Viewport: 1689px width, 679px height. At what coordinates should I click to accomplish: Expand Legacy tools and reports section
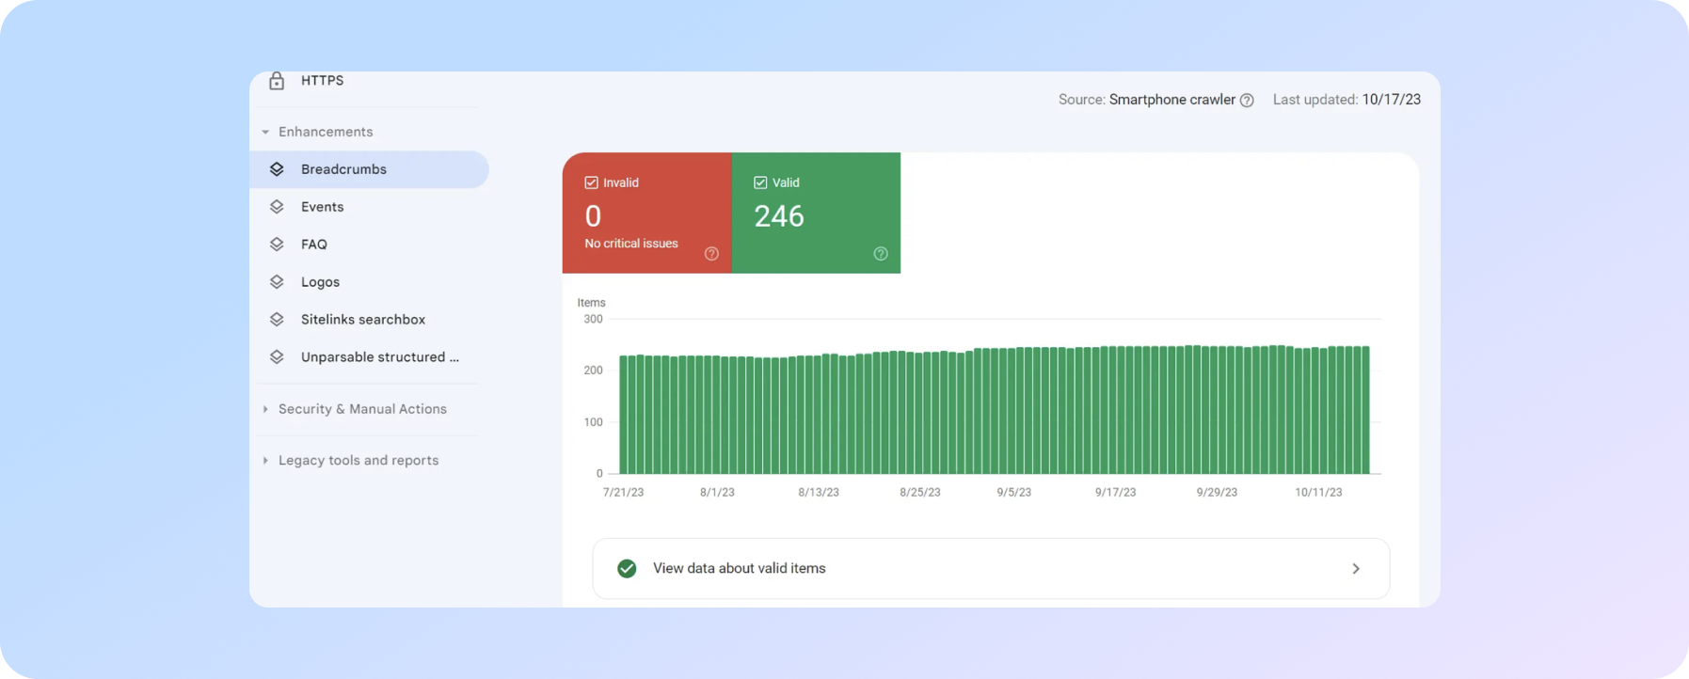click(x=265, y=461)
